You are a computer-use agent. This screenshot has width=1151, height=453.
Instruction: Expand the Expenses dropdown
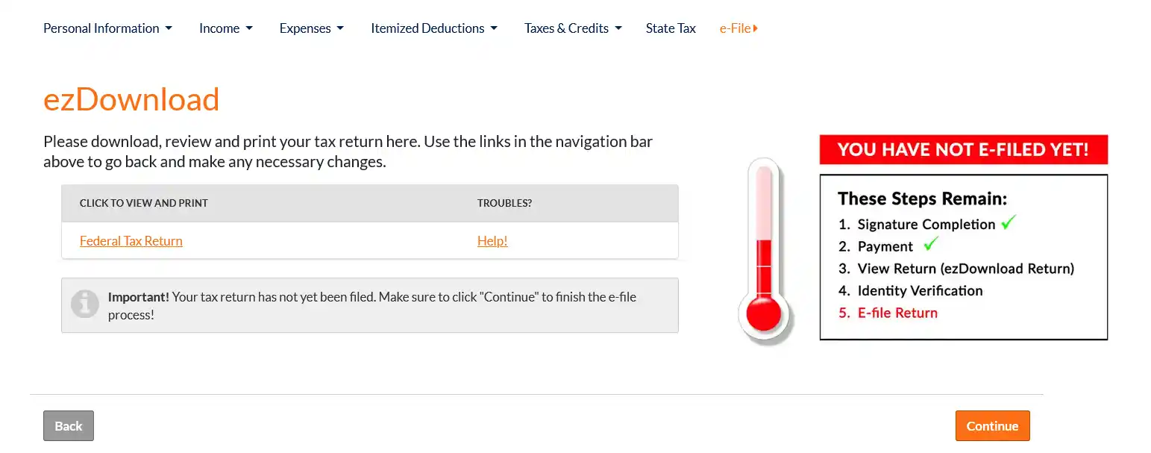[311, 28]
